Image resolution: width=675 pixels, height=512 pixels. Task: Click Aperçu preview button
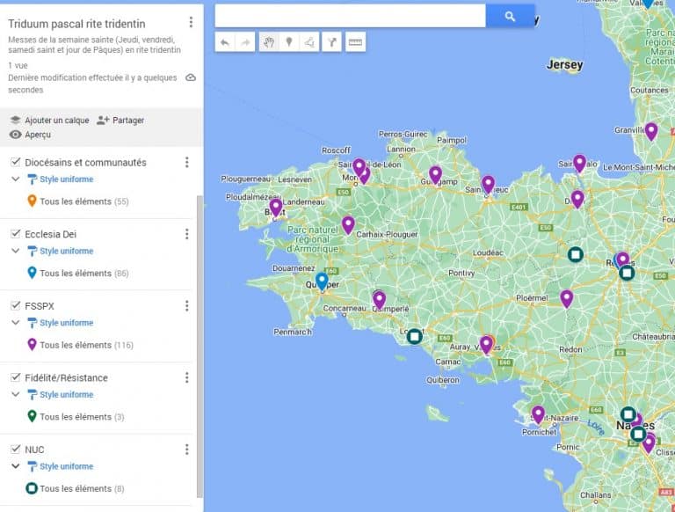click(30, 135)
